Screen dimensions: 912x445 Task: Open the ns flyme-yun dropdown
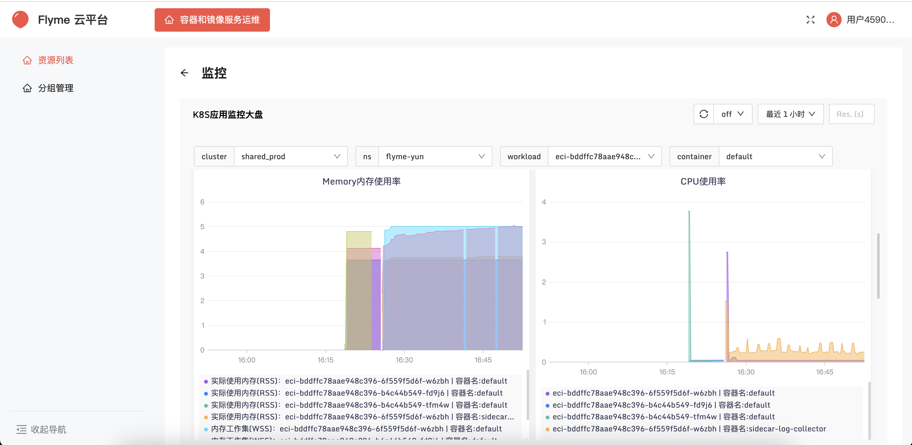[435, 156]
